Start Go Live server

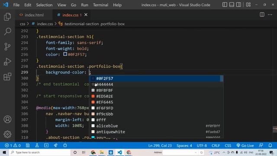245,146
